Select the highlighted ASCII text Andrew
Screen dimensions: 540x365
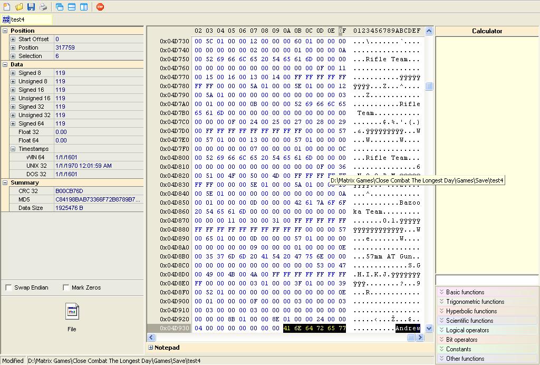tap(408, 328)
